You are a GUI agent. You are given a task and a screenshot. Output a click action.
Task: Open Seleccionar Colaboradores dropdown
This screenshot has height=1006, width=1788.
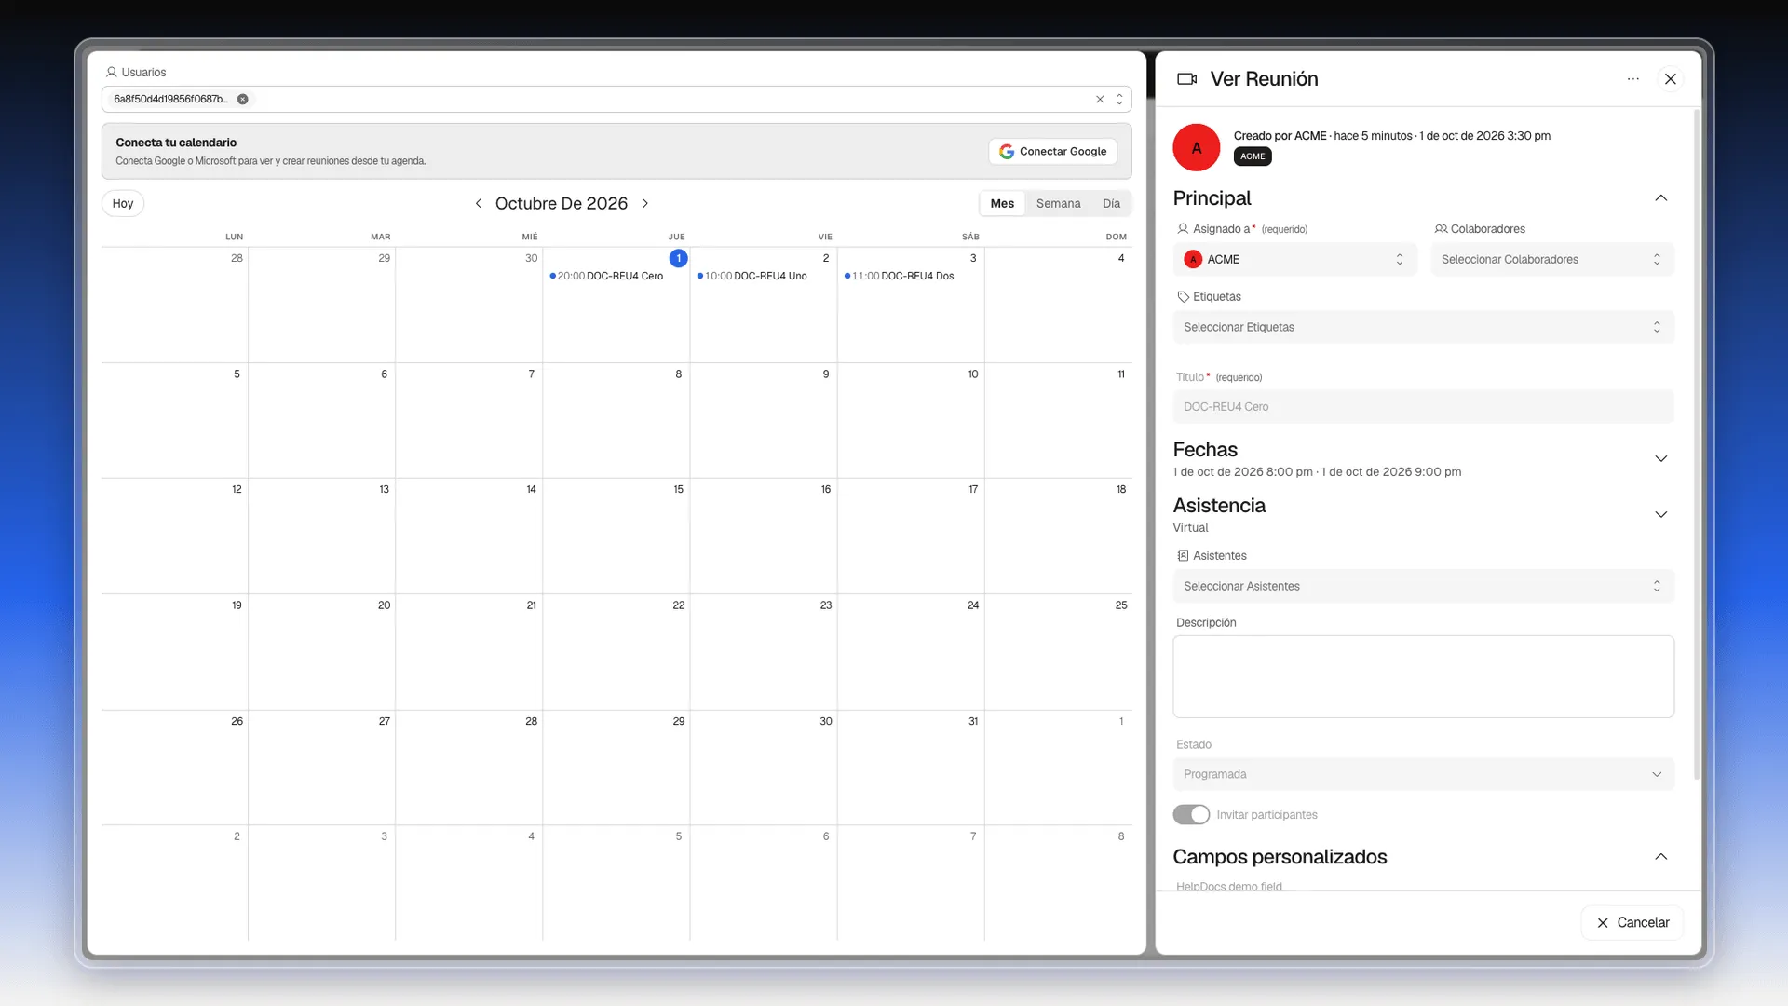(1552, 260)
